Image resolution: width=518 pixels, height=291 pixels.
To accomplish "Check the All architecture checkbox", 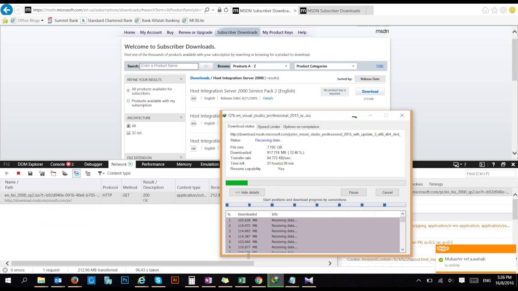I will (128, 126).
